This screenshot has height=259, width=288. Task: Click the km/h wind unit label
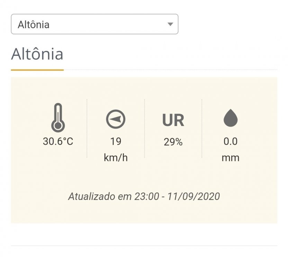coord(116,158)
